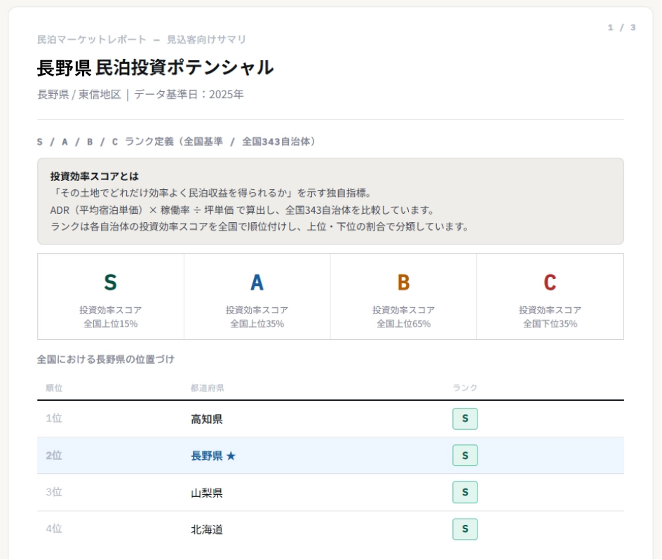The height and width of the screenshot is (560, 662).
Task: Click the ランク column header
Action: (464, 388)
